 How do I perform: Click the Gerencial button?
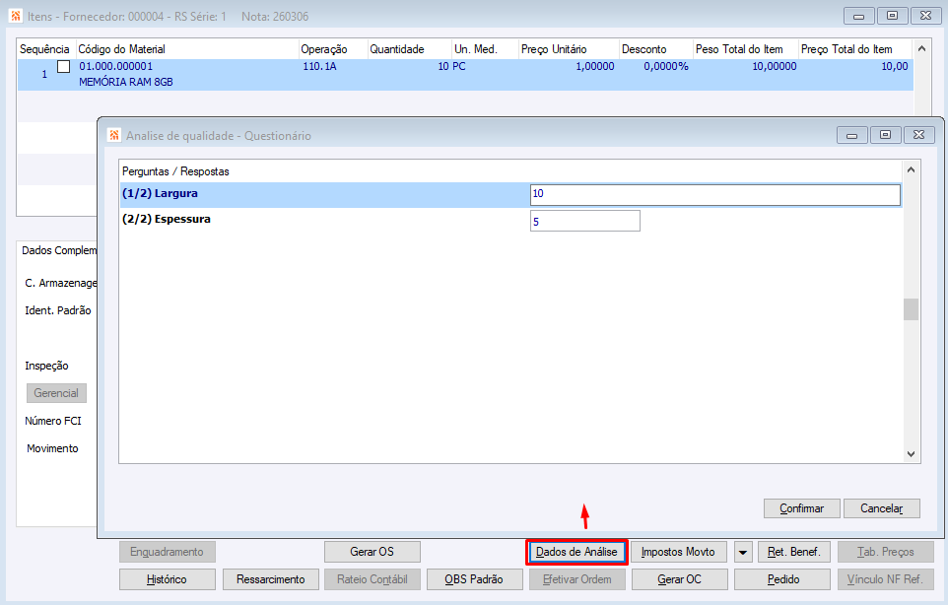pyautogui.click(x=56, y=393)
